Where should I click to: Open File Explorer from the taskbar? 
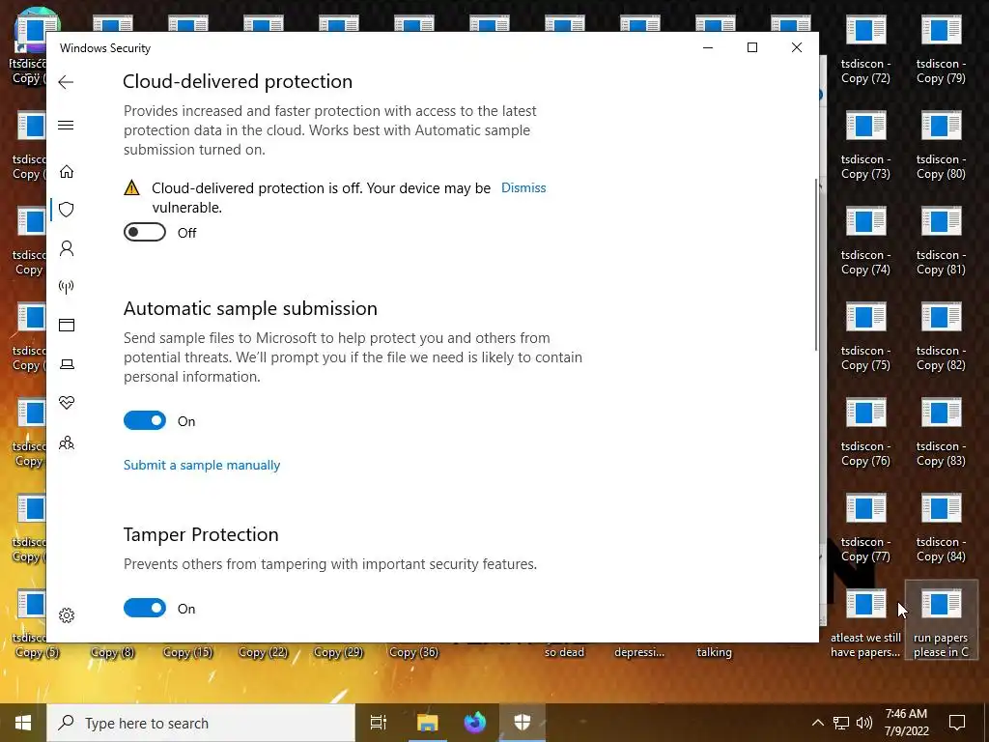[427, 723]
